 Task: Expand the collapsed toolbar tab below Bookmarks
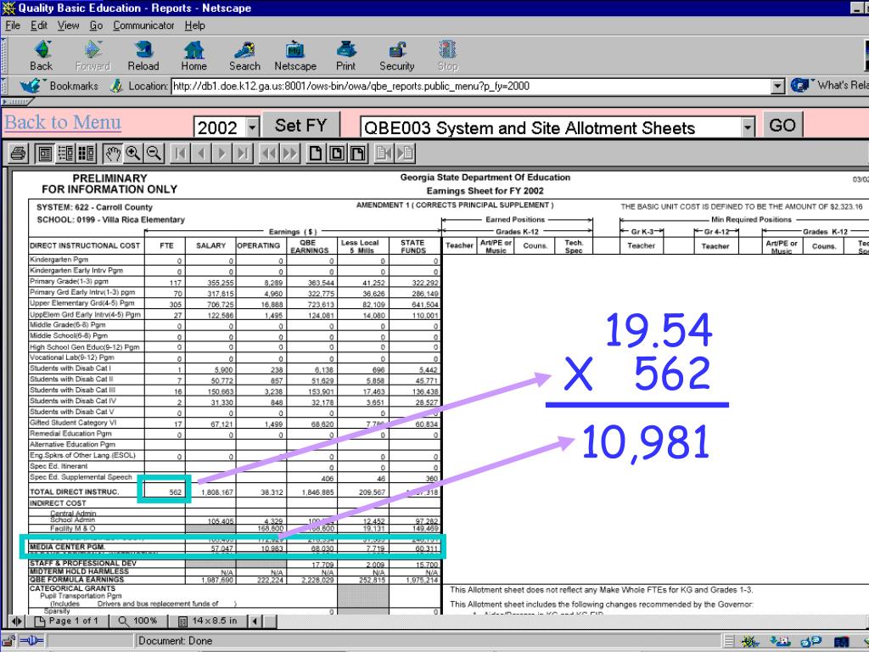click(x=18, y=102)
